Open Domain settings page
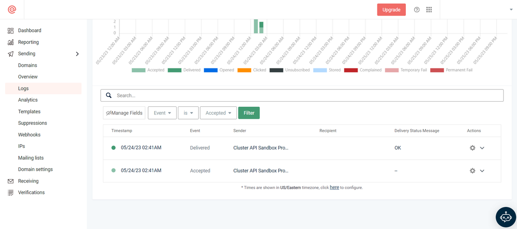The height and width of the screenshot is (229, 517). point(35,170)
